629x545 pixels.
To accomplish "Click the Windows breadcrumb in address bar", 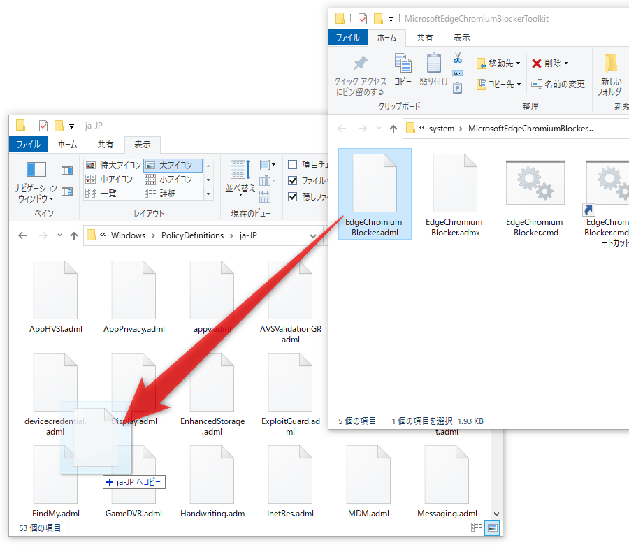I will [x=128, y=235].
